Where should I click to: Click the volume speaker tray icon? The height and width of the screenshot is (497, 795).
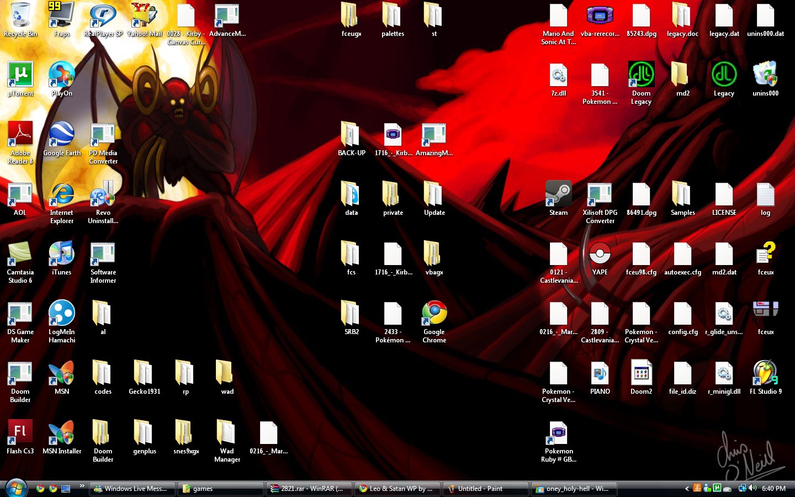click(752, 488)
